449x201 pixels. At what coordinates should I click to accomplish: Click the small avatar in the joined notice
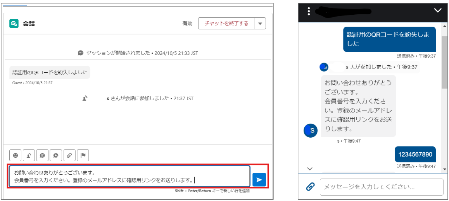(x=324, y=67)
